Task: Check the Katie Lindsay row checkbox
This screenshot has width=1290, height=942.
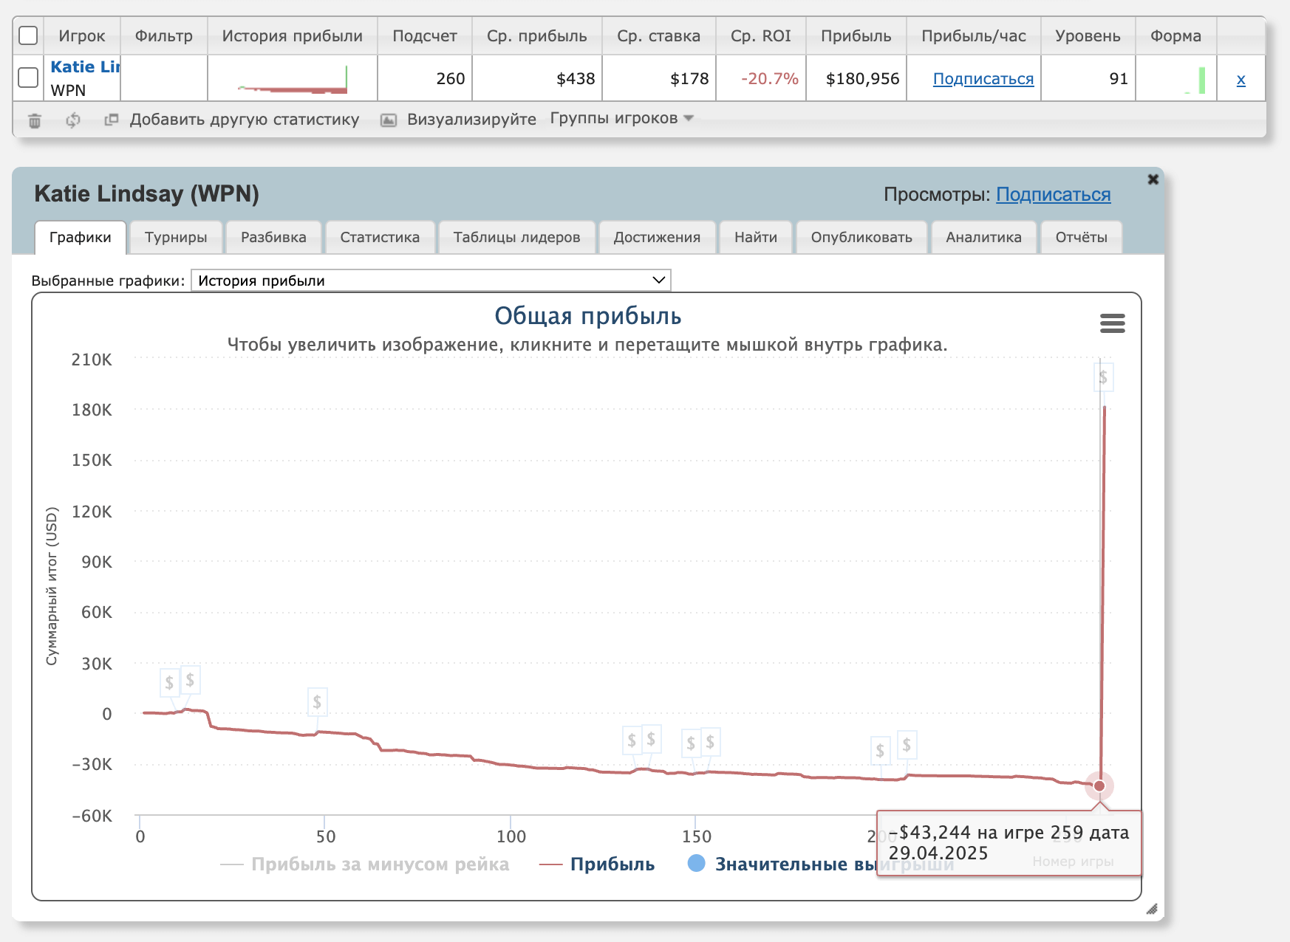Action: [x=28, y=78]
